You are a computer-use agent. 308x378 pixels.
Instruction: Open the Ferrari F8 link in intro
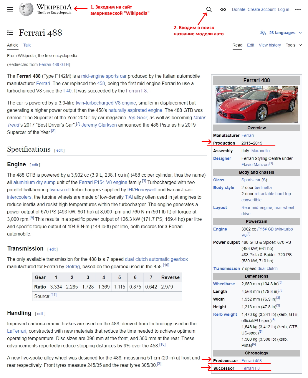[136, 91]
